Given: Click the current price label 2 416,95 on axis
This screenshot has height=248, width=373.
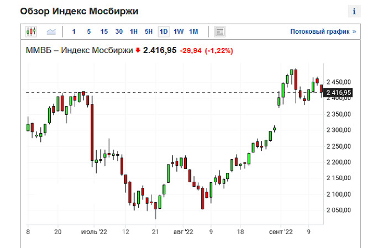Looking at the screenshot, I should 339,92.
